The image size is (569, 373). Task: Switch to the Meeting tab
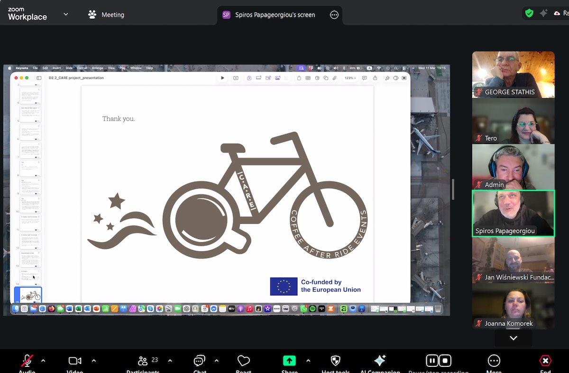click(106, 15)
